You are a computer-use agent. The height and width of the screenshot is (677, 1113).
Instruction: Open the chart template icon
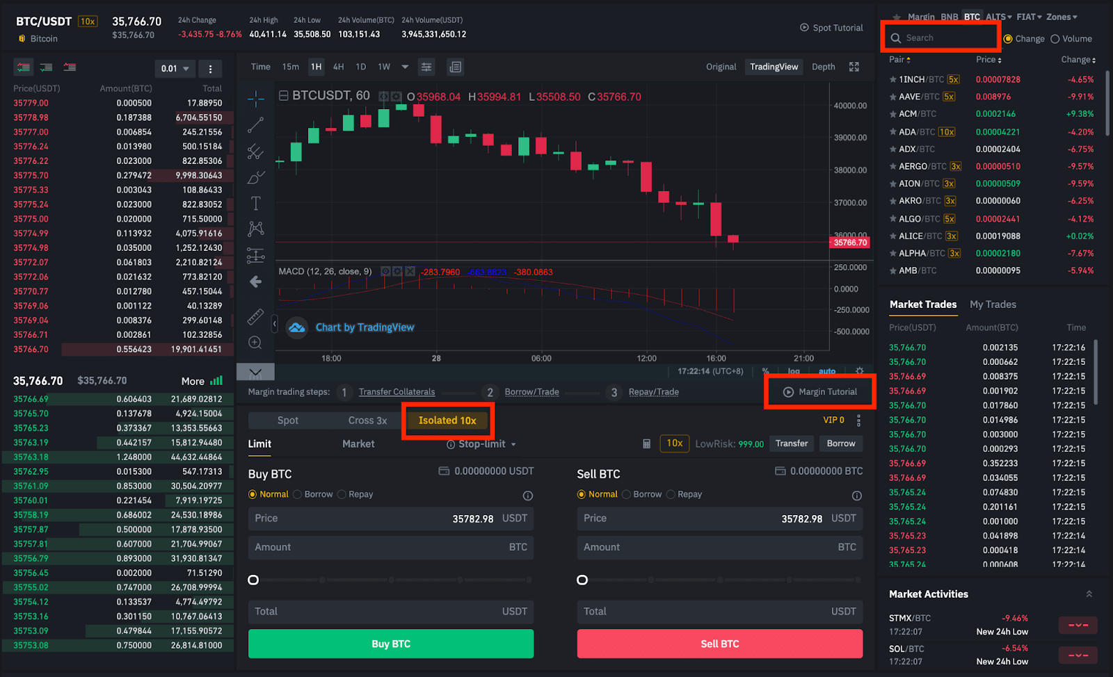pos(455,67)
